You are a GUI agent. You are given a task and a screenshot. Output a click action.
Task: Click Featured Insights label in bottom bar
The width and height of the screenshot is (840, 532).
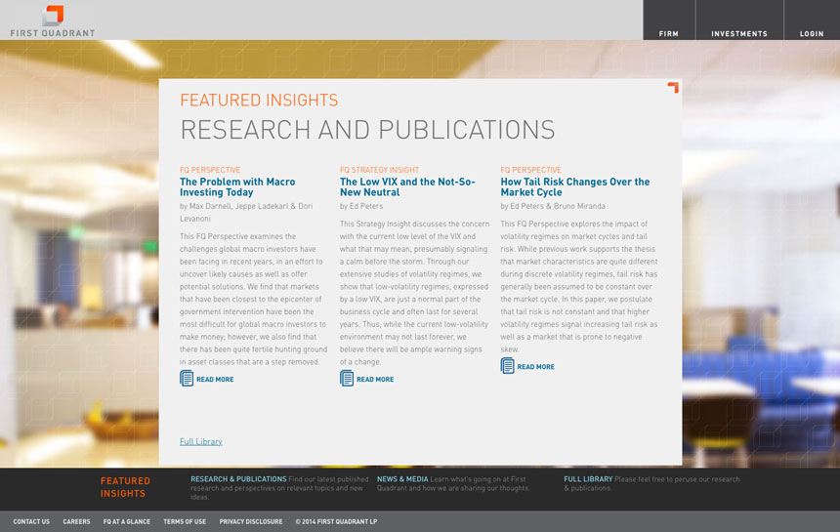(125, 487)
